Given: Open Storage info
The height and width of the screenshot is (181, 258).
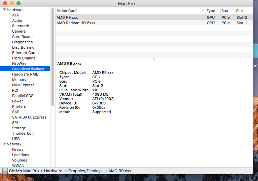Looking at the screenshot, I should [x=19, y=128].
